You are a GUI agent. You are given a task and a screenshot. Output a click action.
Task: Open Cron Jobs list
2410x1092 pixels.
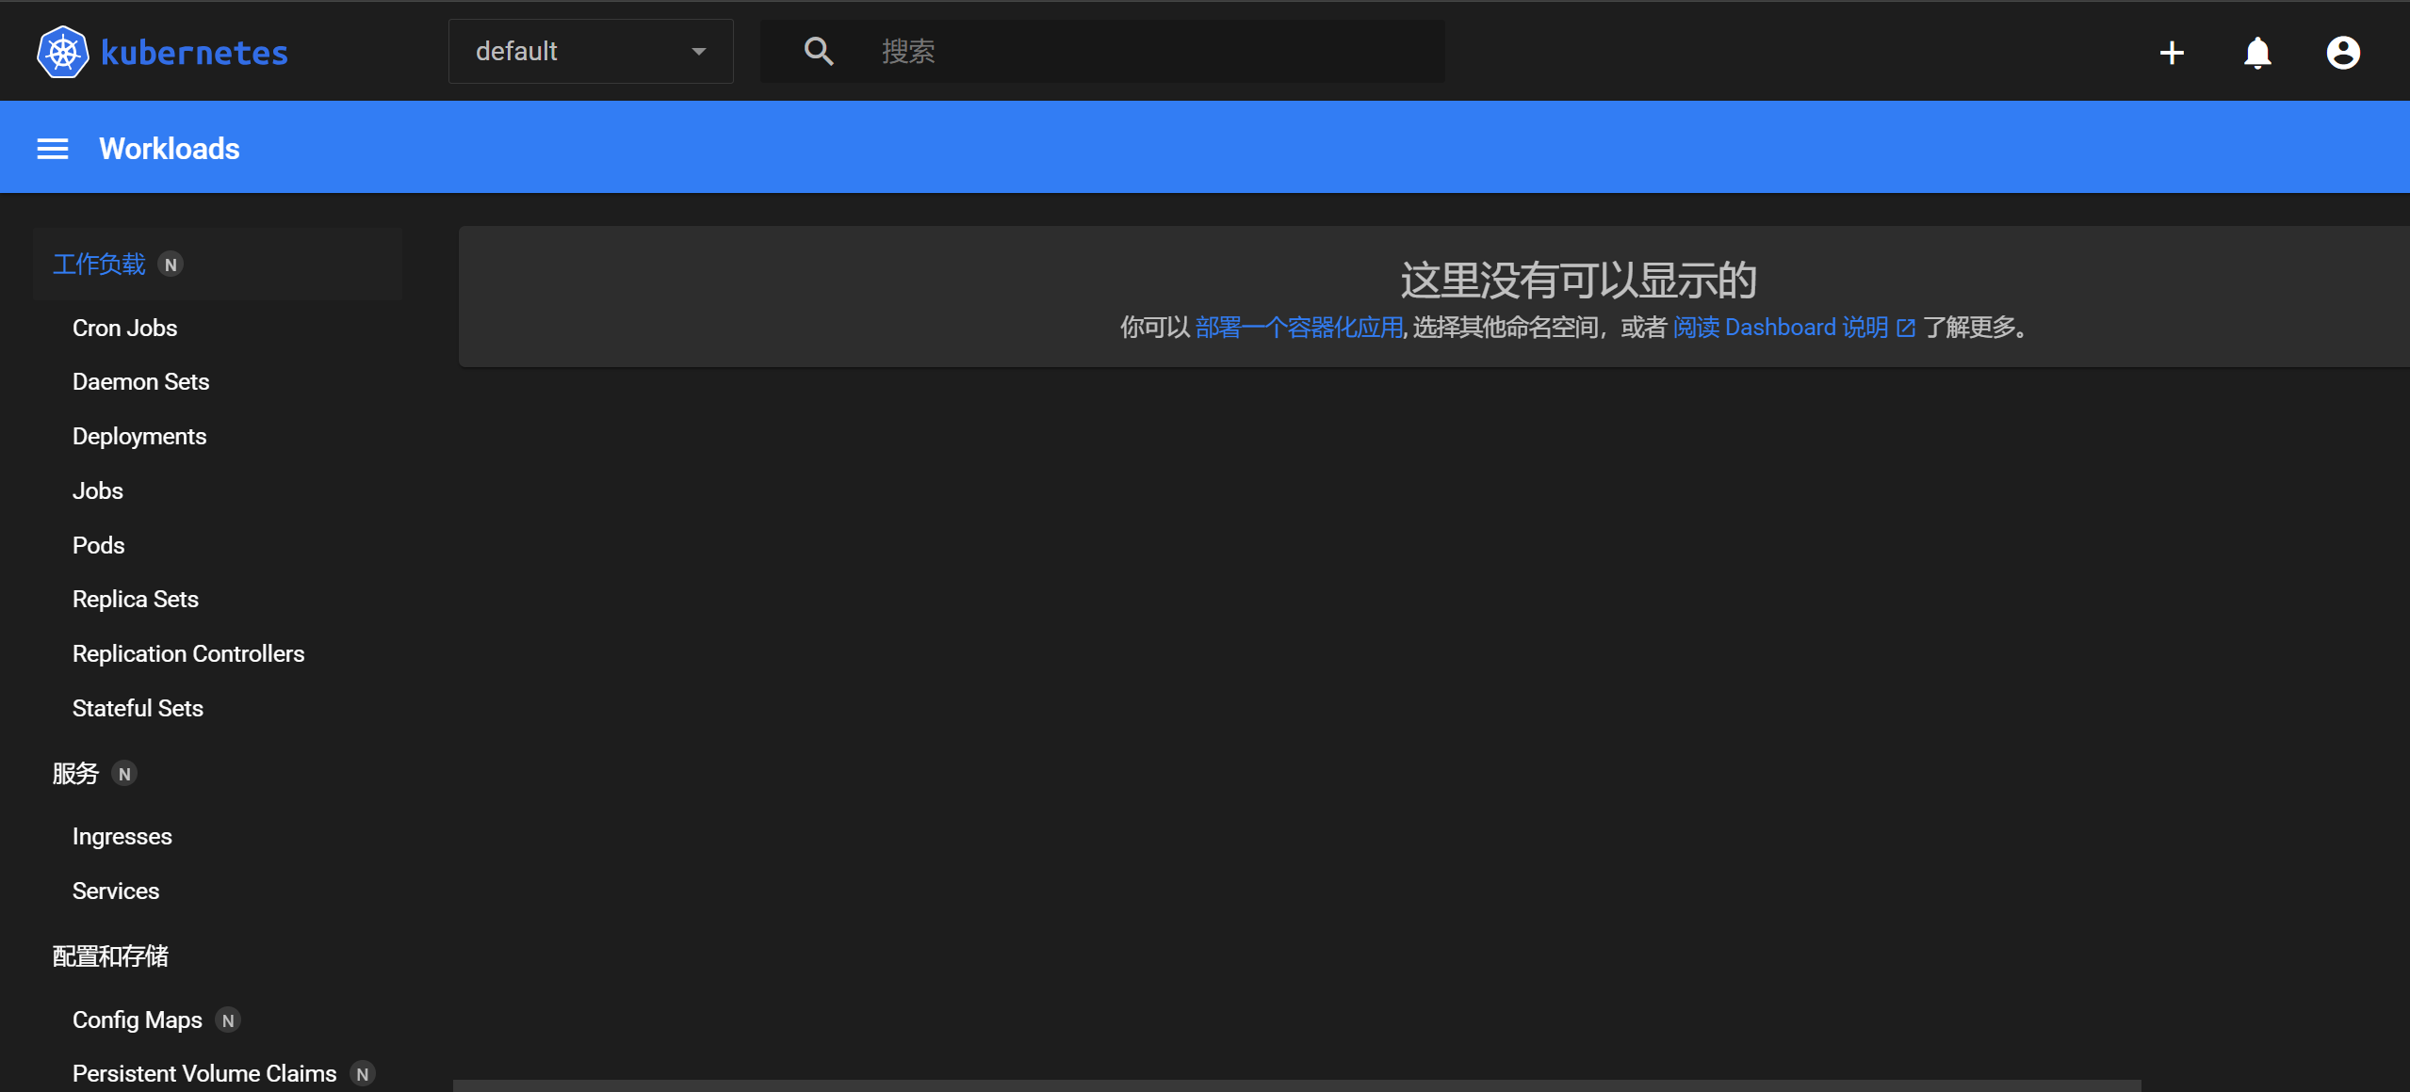(x=124, y=328)
